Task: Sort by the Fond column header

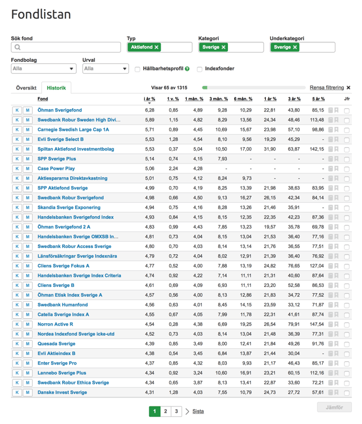Action: click(x=42, y=99)
